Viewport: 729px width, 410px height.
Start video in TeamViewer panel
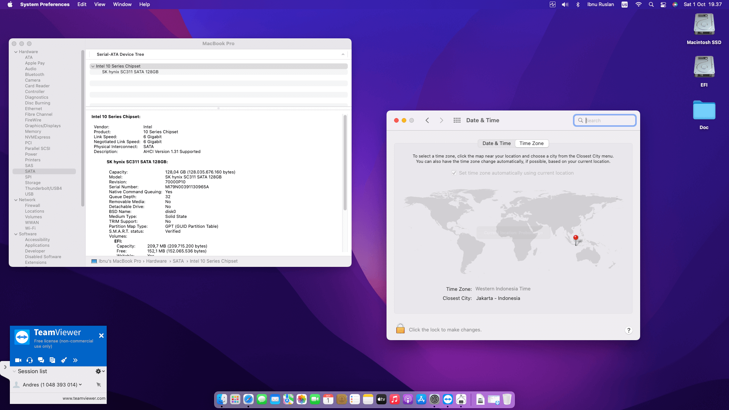coord(18,360)
